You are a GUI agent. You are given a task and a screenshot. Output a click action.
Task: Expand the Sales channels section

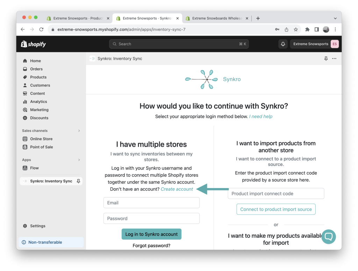(x=79, y=131)
